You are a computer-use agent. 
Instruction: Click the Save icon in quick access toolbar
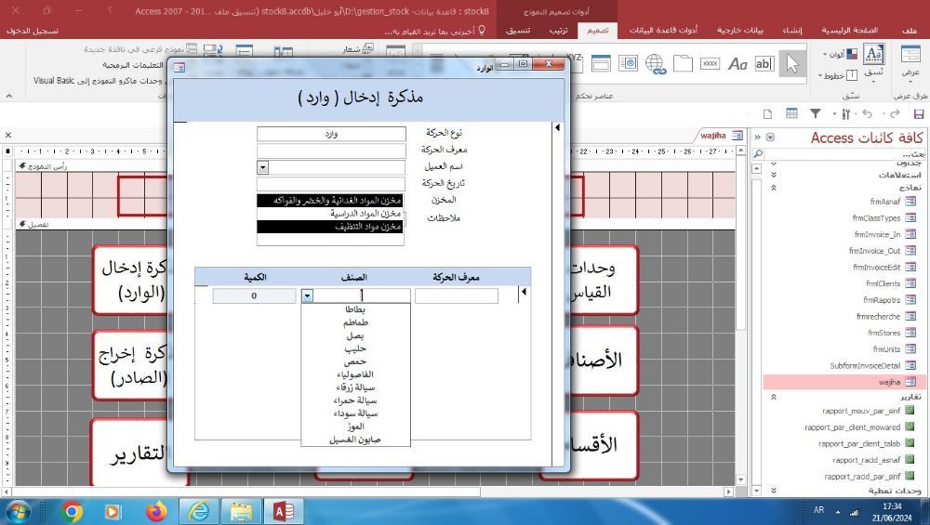coord(919,113)
